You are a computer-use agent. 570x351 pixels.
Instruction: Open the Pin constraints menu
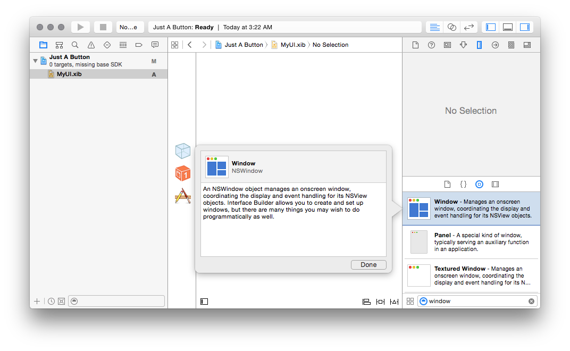click(380, 302)
